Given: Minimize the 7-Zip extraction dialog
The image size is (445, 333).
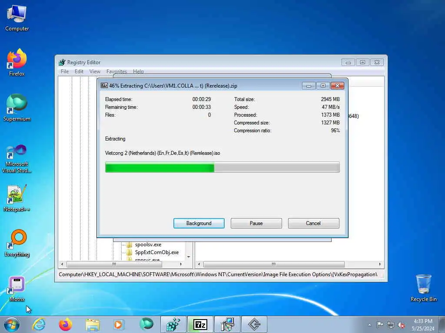Looking at the screenshot, I should click(x=309, y=85).
